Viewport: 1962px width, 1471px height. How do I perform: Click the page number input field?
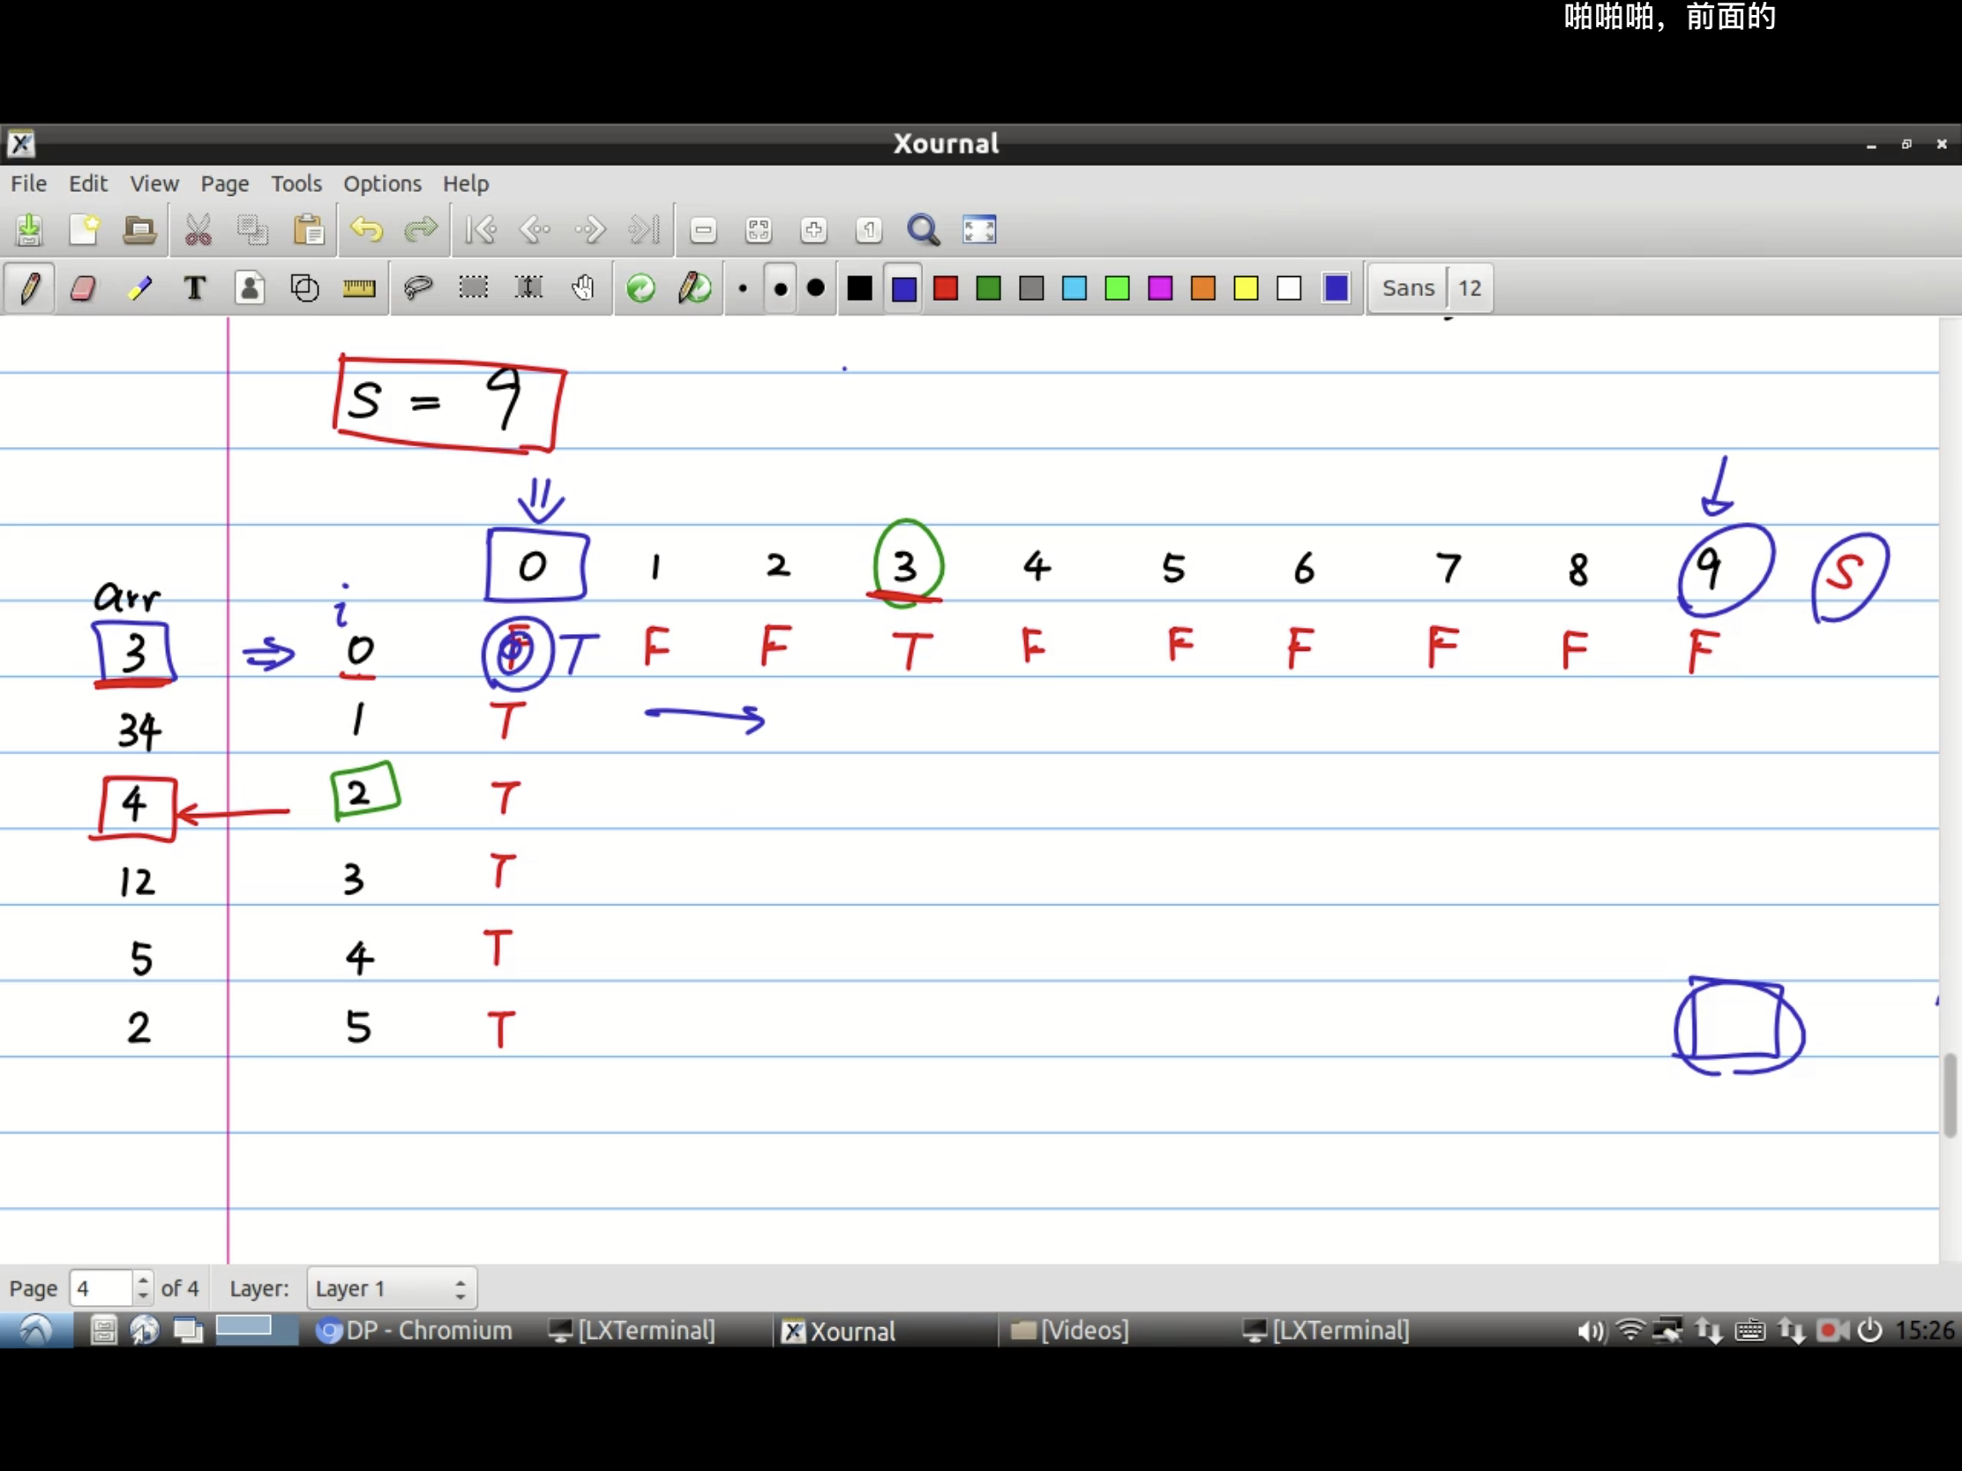(x=101, y=1288)
